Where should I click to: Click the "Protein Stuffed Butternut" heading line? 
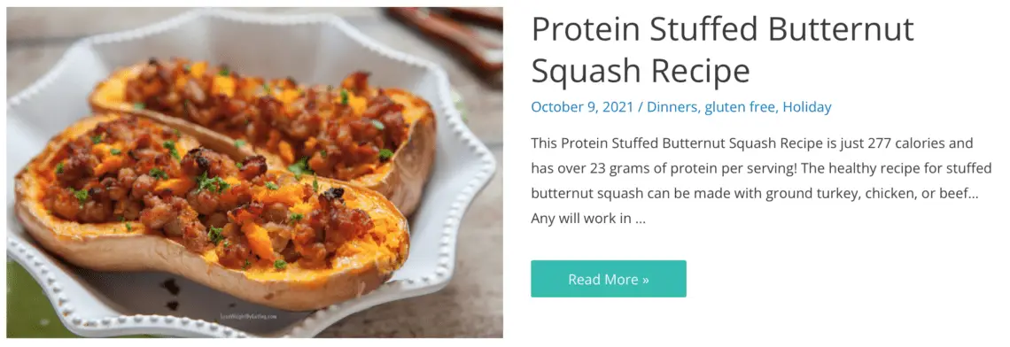722,29
